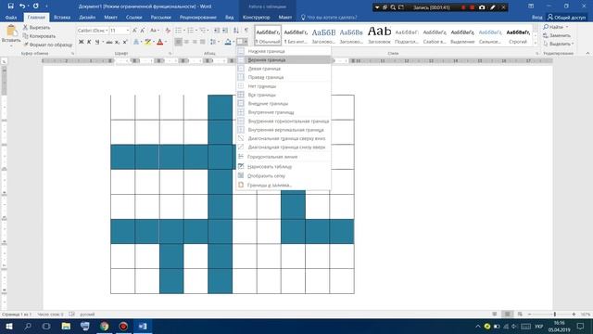The width and height of the screenshot is (593, 334).
Task: Expand the styles gallery more arrow
Action: point(536,43)
